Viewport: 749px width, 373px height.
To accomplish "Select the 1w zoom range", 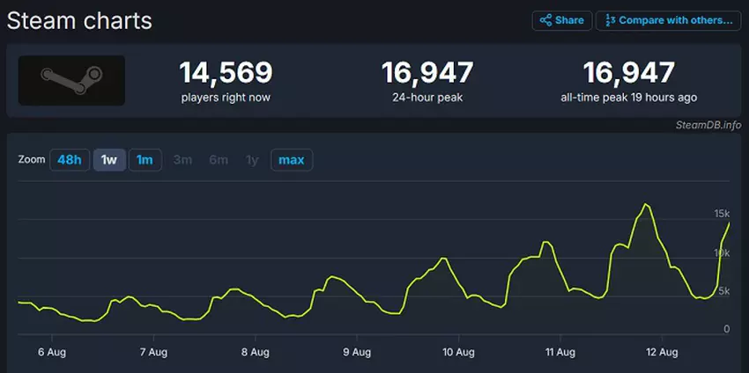I will (x=109, y=160).
